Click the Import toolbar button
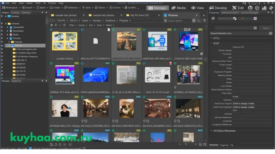 tap(27, 8)
